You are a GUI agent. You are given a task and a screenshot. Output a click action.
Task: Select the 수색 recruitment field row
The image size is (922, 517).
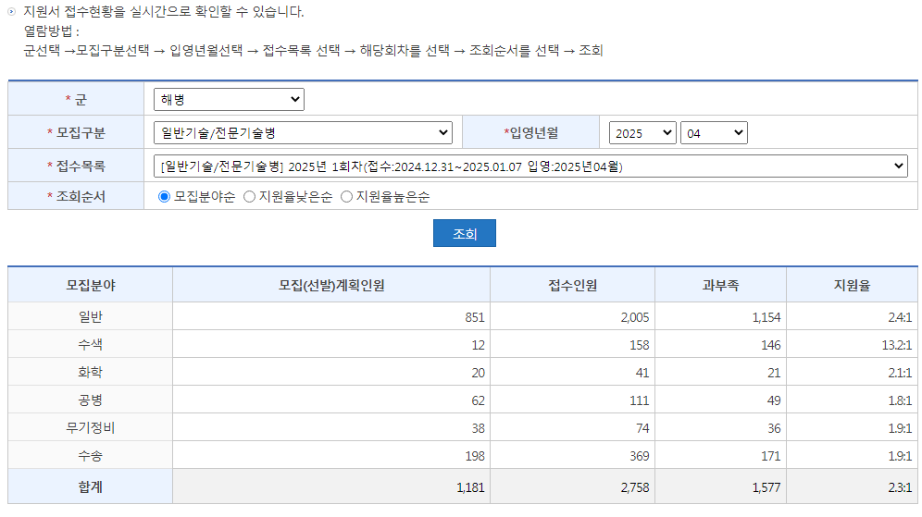click(90, 345)
